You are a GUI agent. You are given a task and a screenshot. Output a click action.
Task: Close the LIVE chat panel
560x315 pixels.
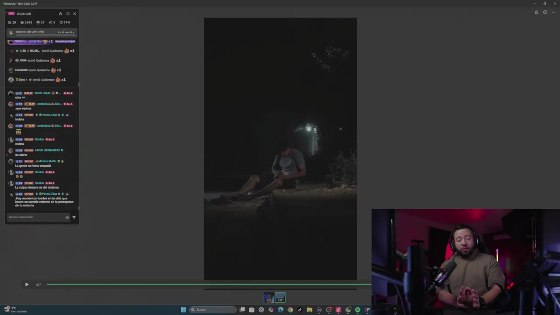click(x=74, y=14)
